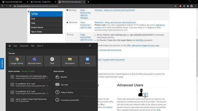
Task: Open Chrome profile avatar
Action: click(x=192, y=6)
